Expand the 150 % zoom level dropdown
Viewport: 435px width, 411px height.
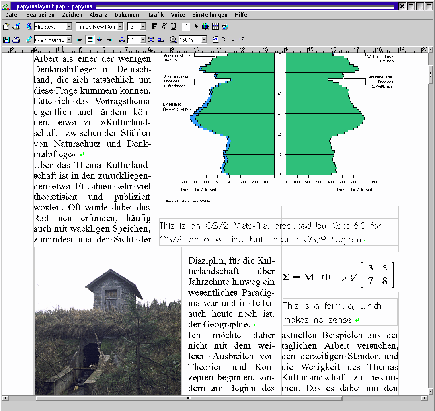tap(204, 39)
